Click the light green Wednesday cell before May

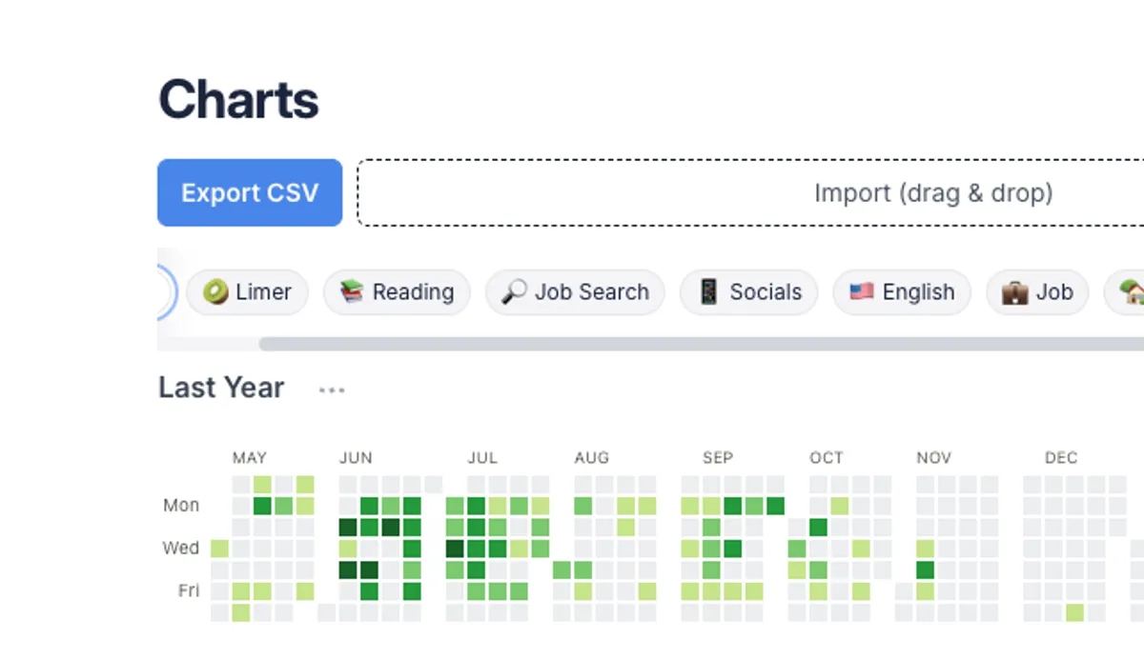[219, 549]
